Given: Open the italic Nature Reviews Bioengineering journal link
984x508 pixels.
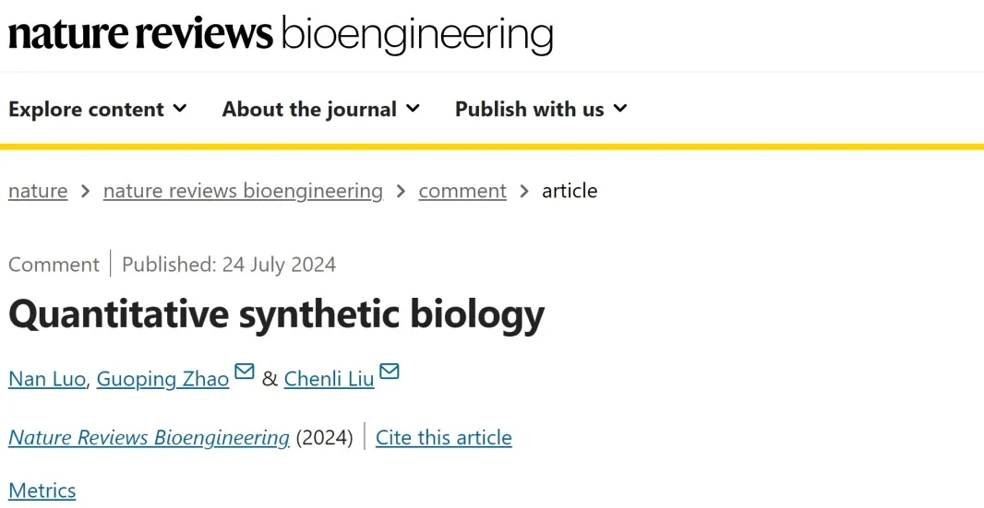Looking at the screenshot, I should (149, 437).
